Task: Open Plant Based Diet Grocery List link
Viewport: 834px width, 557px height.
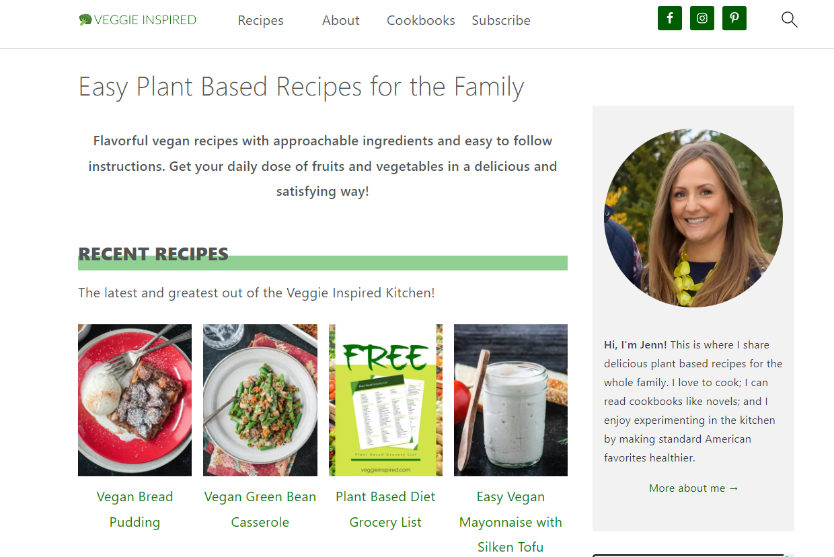Action: point(385,509)
